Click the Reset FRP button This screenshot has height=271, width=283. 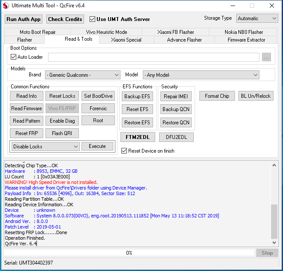click(x=27, y=133)
